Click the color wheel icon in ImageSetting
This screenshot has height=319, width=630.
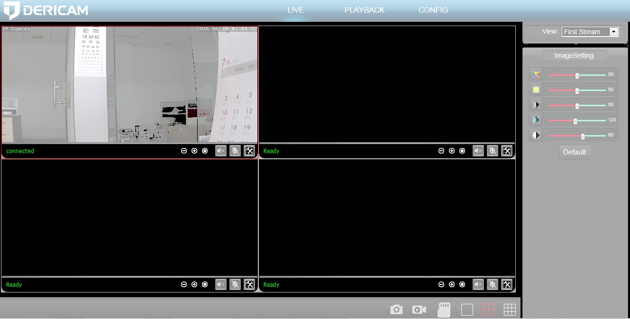(536, 74)
